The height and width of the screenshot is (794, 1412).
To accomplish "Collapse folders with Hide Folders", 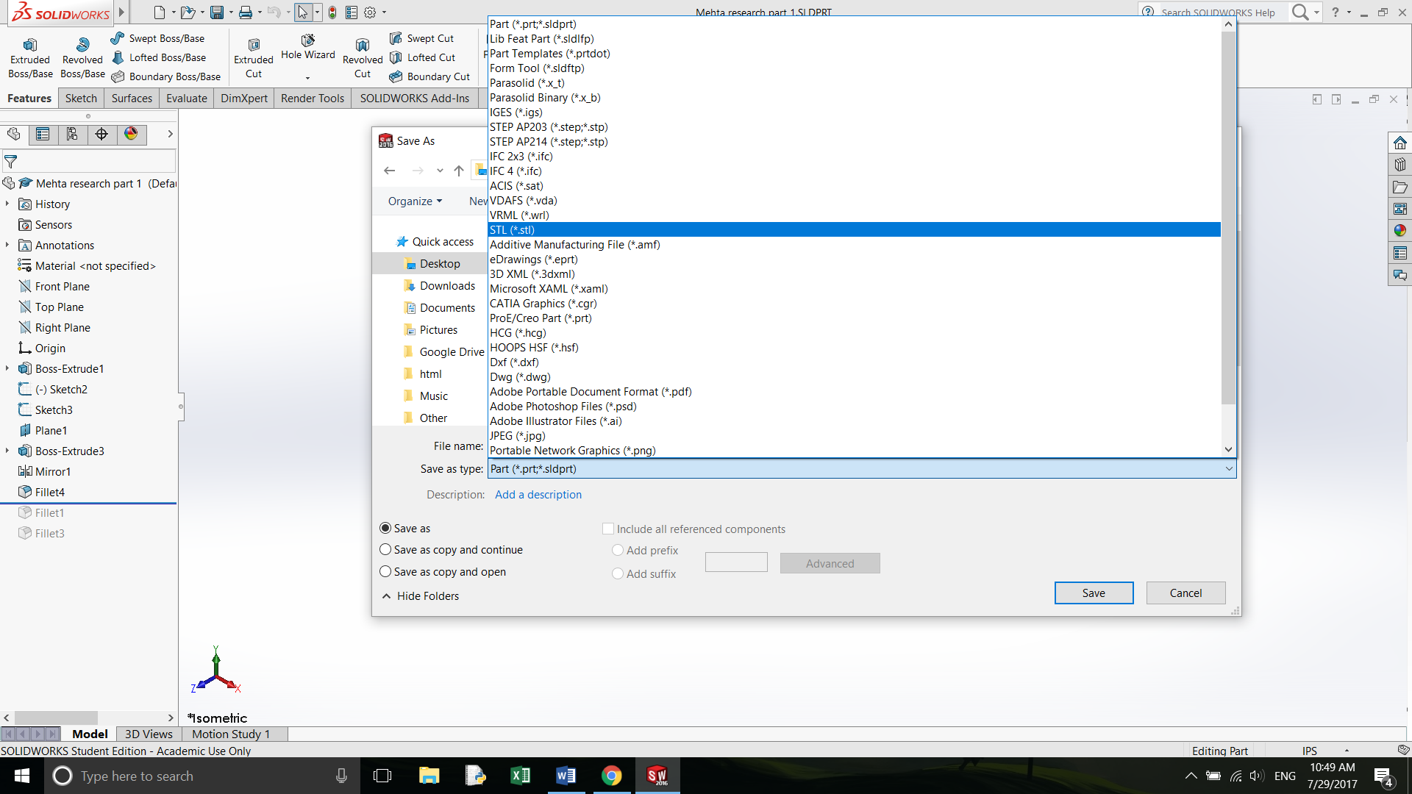I will tap(421, 596).
